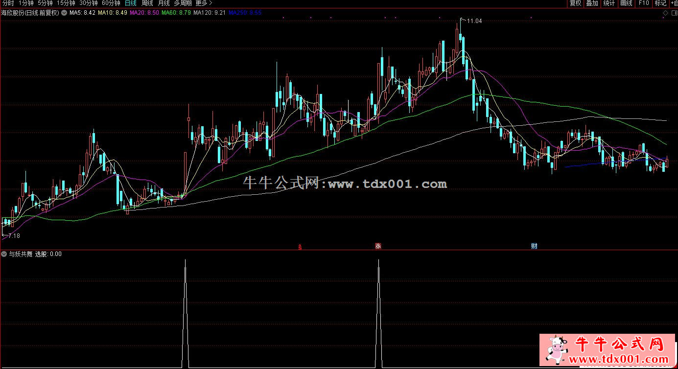Image resolution: width=678 pixels, height=369 pixels.
Task: Switch to 分时 intraday view
Action: coord(8,3)
